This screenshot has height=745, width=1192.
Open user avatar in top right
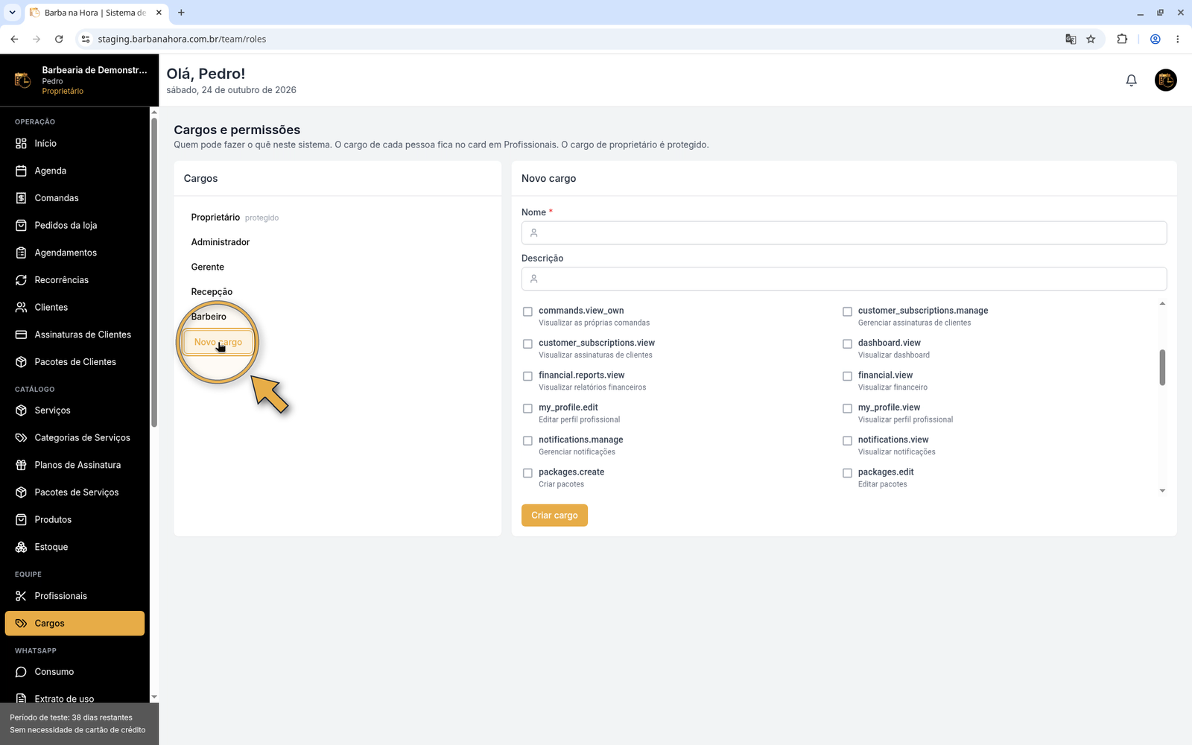pyautogui.click(x=1165, y=80)
